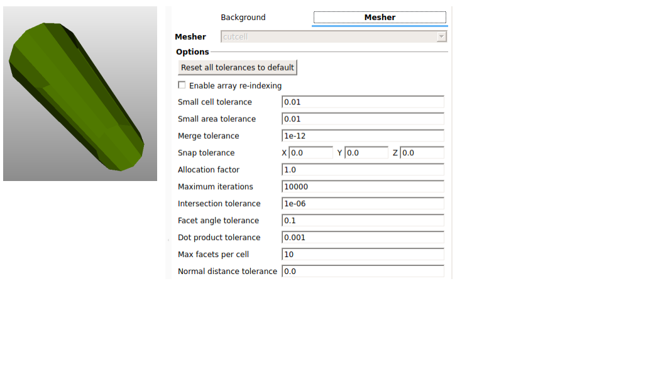Screen dimensions: 665x374
Task: Click the Snap tolerance Z field
Action: 422,153
